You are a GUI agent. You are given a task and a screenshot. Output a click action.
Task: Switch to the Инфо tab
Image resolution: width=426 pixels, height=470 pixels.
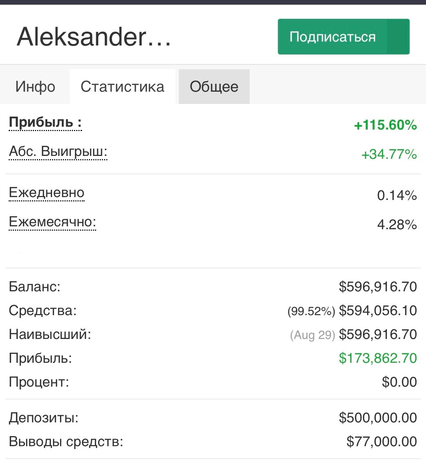tap(35, 87)
